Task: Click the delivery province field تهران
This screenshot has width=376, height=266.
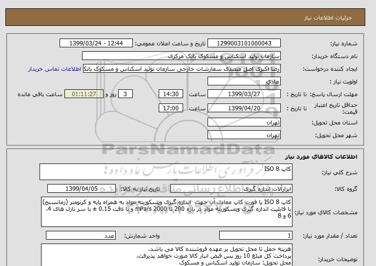Action: click(244, 122)
